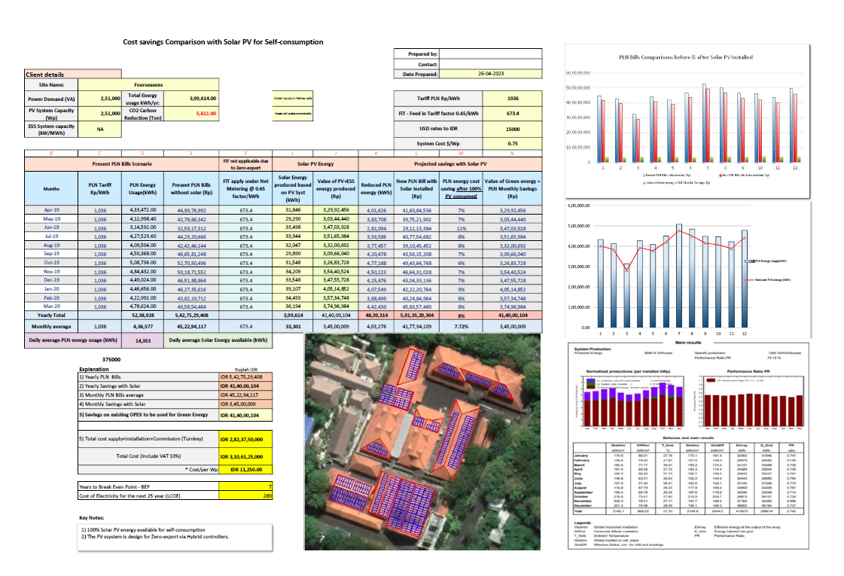Click the Months column header
This screenshot has width=844, height=576.
(x=52, y=190)
